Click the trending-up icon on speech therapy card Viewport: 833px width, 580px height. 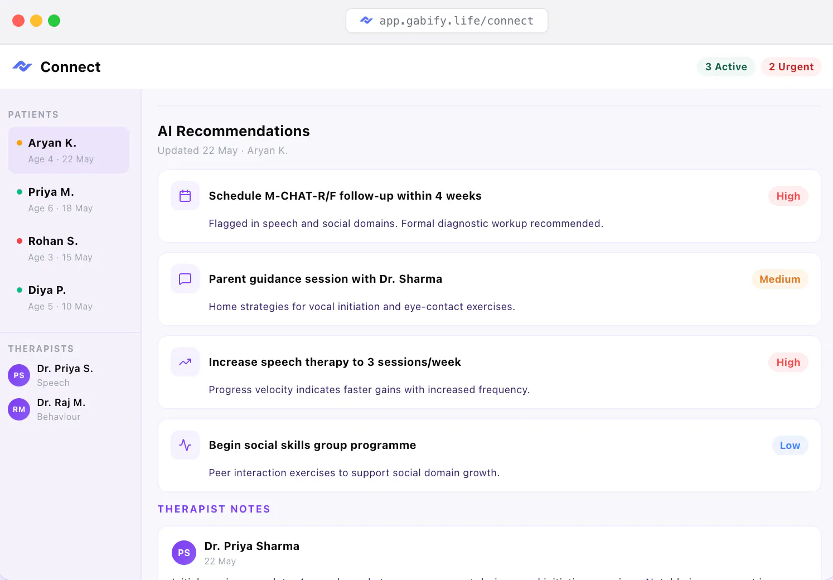coord(185,362)
